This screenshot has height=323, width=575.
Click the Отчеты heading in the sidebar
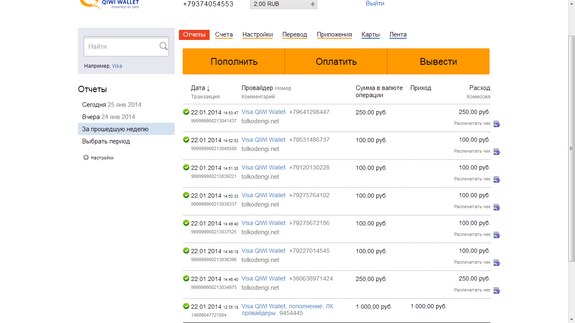[93, 89]
